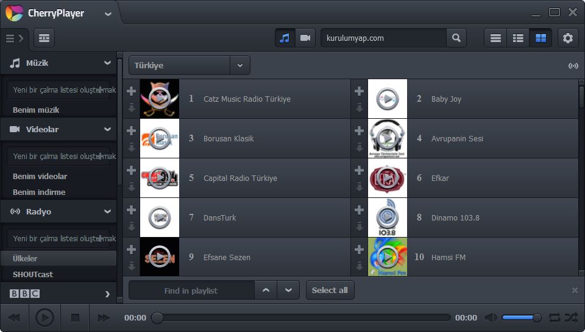This screenshot has width=585, height=332.
Task: Add Efkar station with the plus icon
Action: coord(359,170)
